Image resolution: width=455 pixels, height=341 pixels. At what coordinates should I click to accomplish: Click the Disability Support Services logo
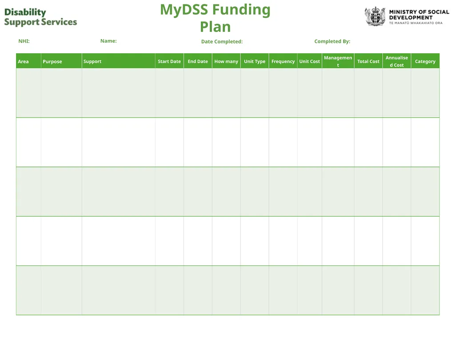tap(40, 17)
